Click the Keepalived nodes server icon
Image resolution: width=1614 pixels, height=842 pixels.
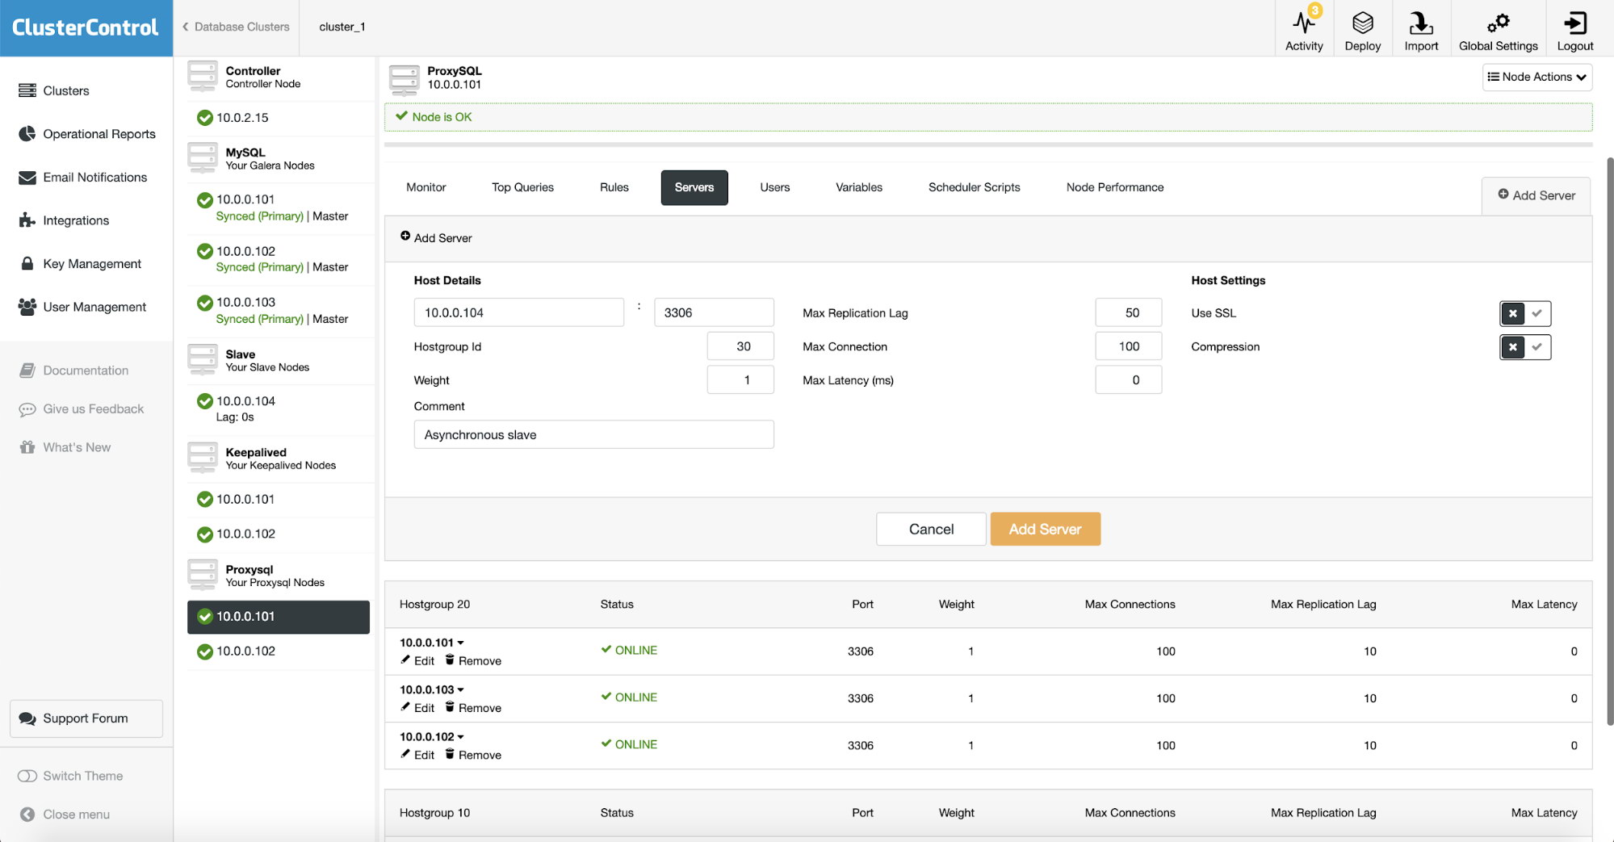coord(202,459)
